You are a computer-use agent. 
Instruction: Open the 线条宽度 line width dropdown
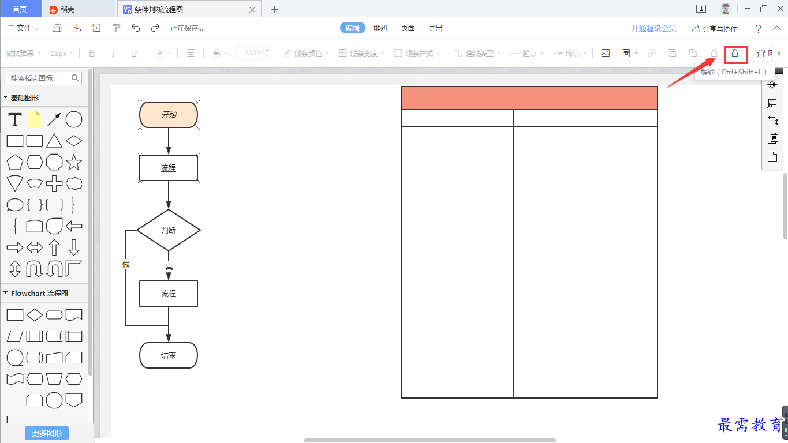(361, 53)
